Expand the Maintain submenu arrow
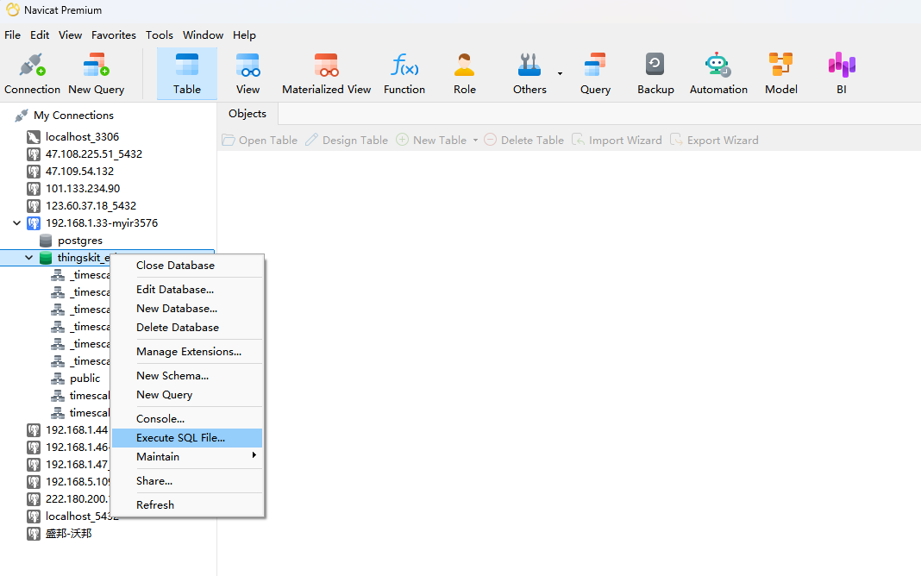The image size is (921, 576). 254,455
